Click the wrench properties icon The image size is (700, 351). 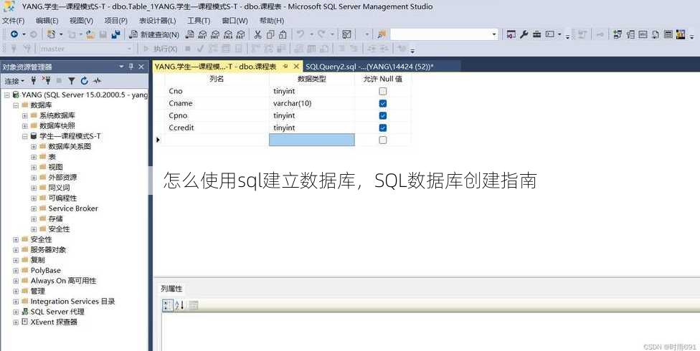pyautogui.click(x=524, y=34)
